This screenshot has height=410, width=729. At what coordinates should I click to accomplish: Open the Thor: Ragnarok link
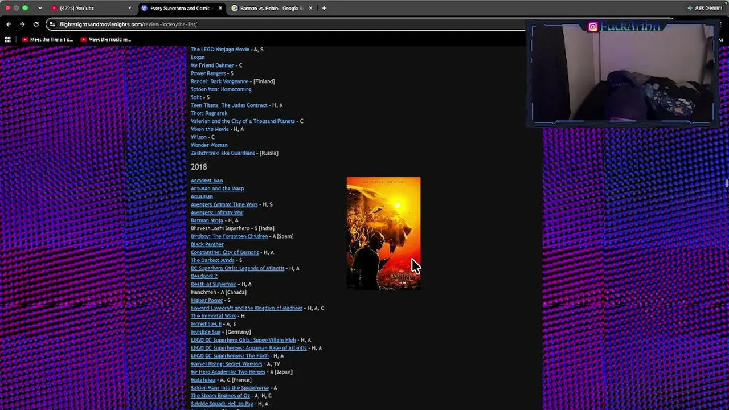pyautogui.click(x=209, y=113)
